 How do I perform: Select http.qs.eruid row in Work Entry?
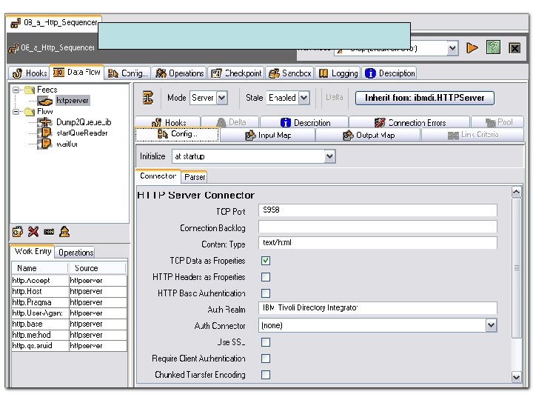point(69,346)
